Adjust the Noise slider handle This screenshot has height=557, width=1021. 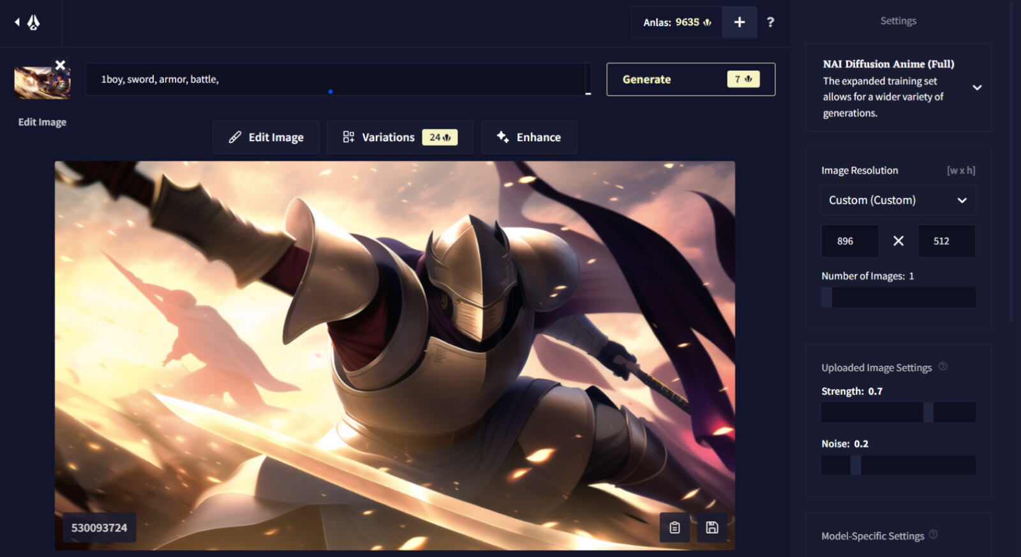pos(855,465)
